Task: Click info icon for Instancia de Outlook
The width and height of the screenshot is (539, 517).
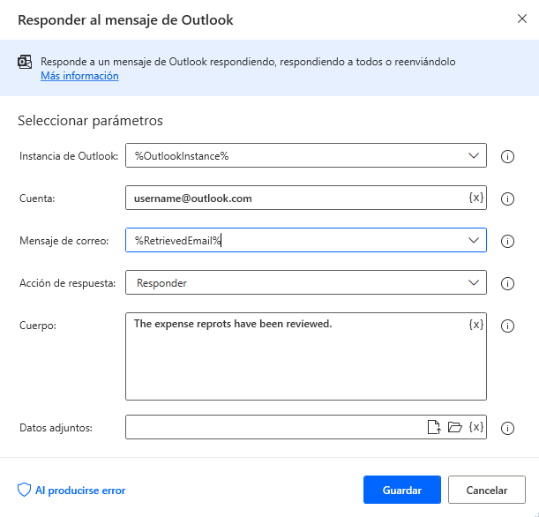Action: click(x=507, y=156)
